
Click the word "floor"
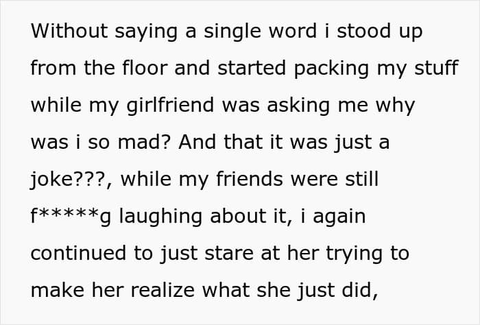tap(145, 68)
